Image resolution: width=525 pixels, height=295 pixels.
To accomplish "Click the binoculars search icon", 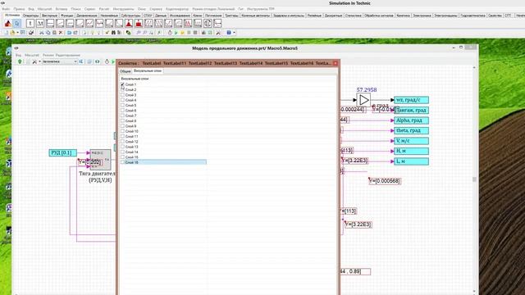I will coord(113,33).
